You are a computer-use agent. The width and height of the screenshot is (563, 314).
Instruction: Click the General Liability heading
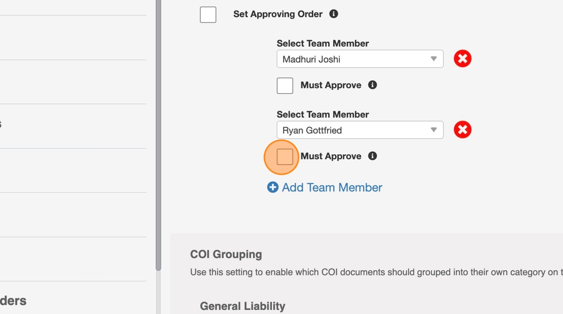click(242, 306)
